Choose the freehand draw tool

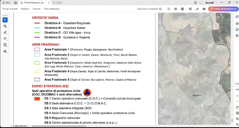tap(5, 39)
